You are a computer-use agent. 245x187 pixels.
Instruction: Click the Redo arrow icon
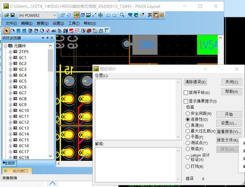click(x=114, y=15)
